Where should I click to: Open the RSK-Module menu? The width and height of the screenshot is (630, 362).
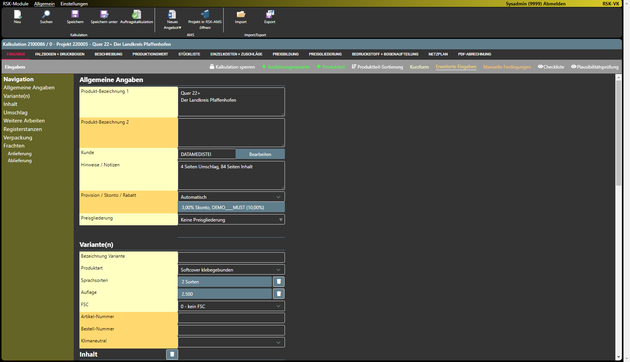tap(16, 3)
